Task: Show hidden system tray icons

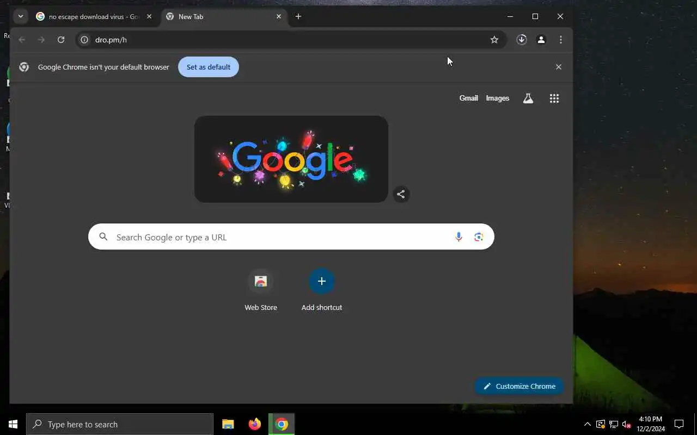Action: [x=587, y=424]
